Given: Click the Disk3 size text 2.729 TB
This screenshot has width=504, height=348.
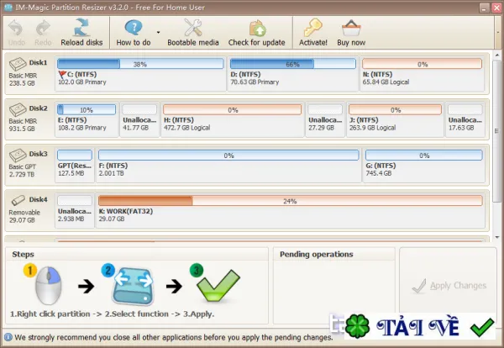Looking at the screenshot, I should click(22, 174).
